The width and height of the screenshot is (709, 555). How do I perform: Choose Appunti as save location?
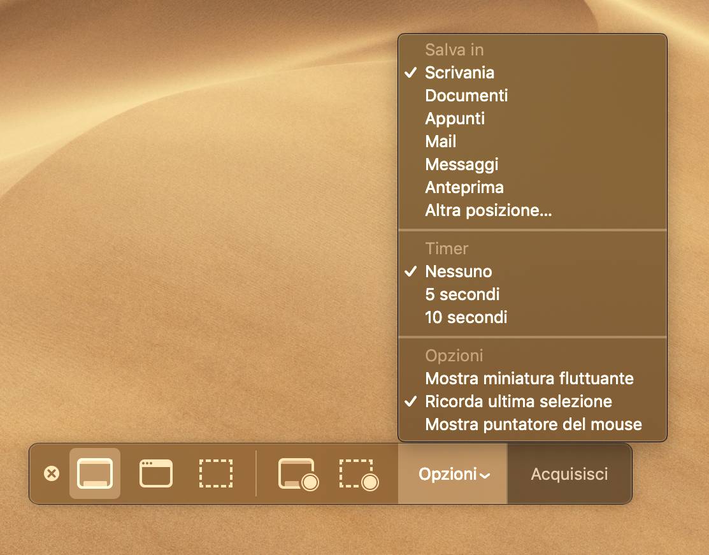[x=532, y=119]
